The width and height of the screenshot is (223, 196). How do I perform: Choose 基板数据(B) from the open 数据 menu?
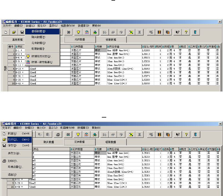42,31
